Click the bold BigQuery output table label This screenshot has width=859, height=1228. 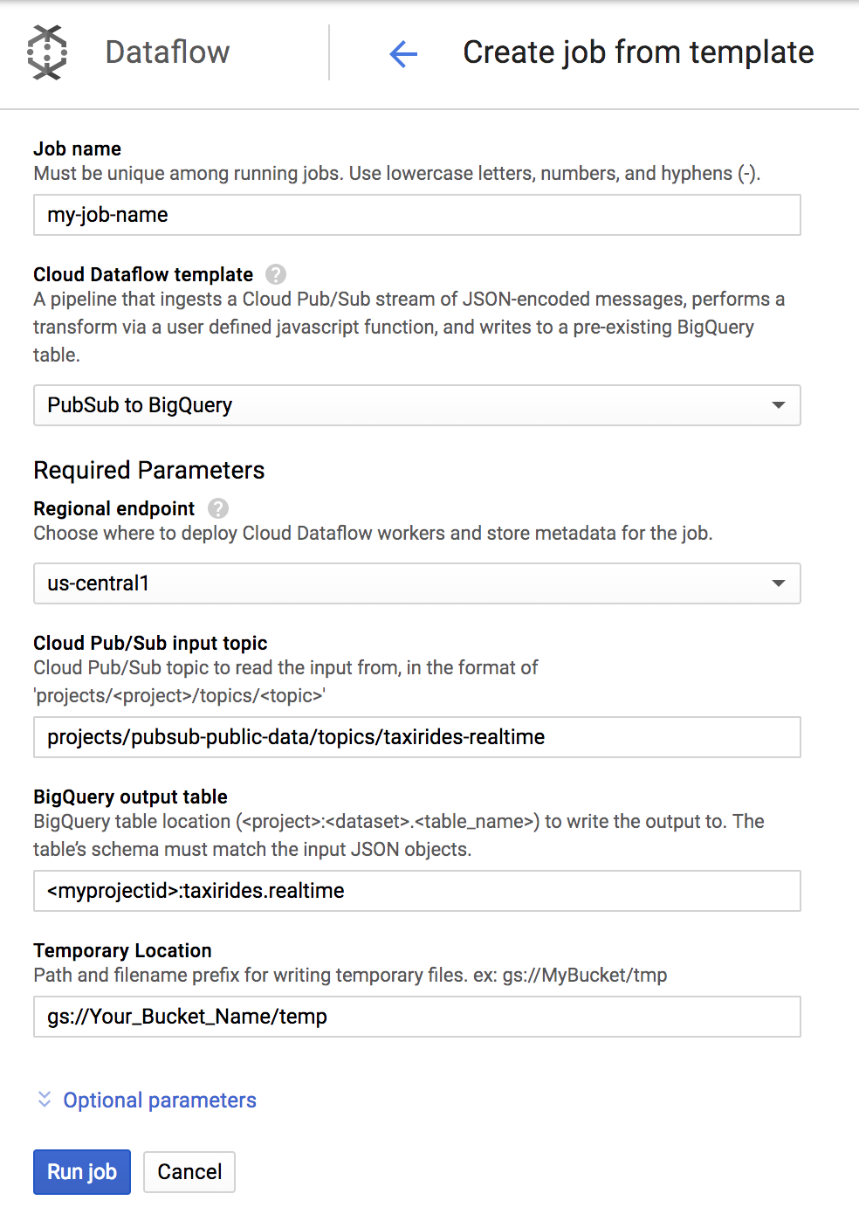click(x=131, y=797)
